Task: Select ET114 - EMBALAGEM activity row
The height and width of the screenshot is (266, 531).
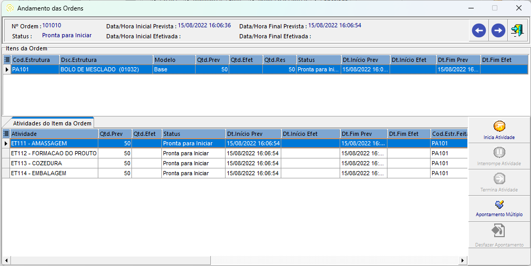Action: coord(54,173)
